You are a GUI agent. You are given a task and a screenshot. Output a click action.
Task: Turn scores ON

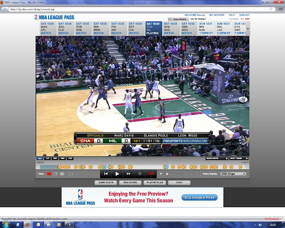click(242, 19)
